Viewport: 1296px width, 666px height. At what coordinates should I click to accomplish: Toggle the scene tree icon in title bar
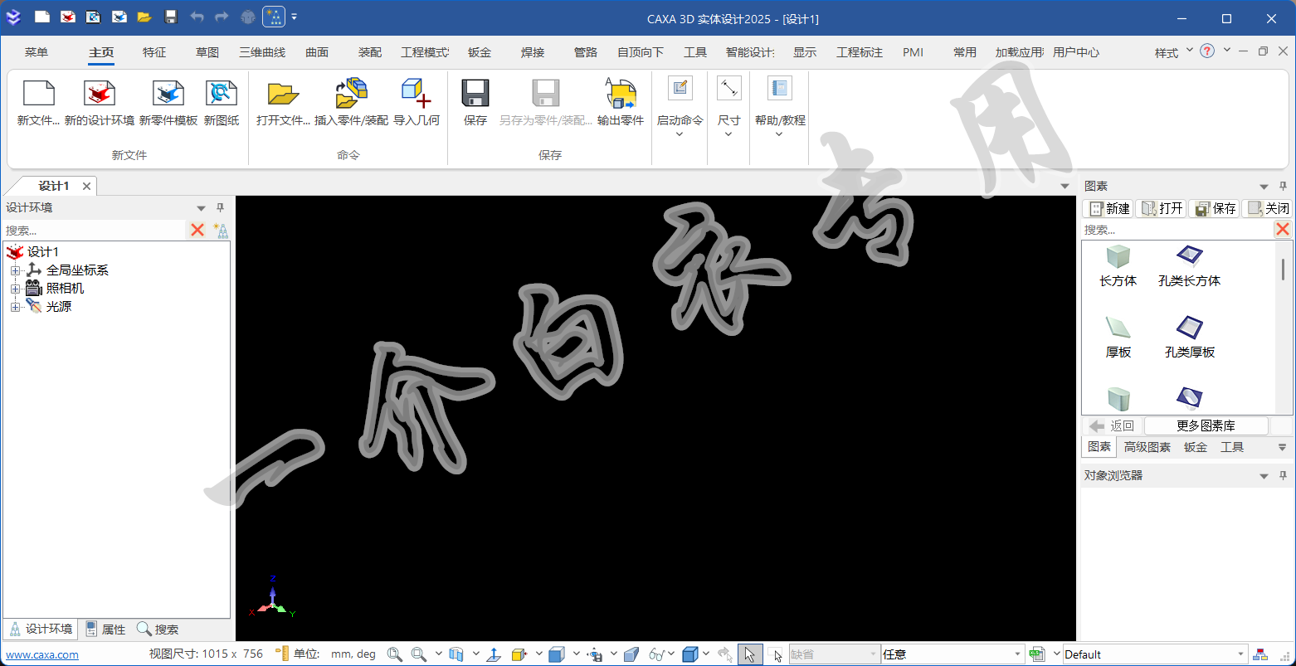[x=274, y=17]
